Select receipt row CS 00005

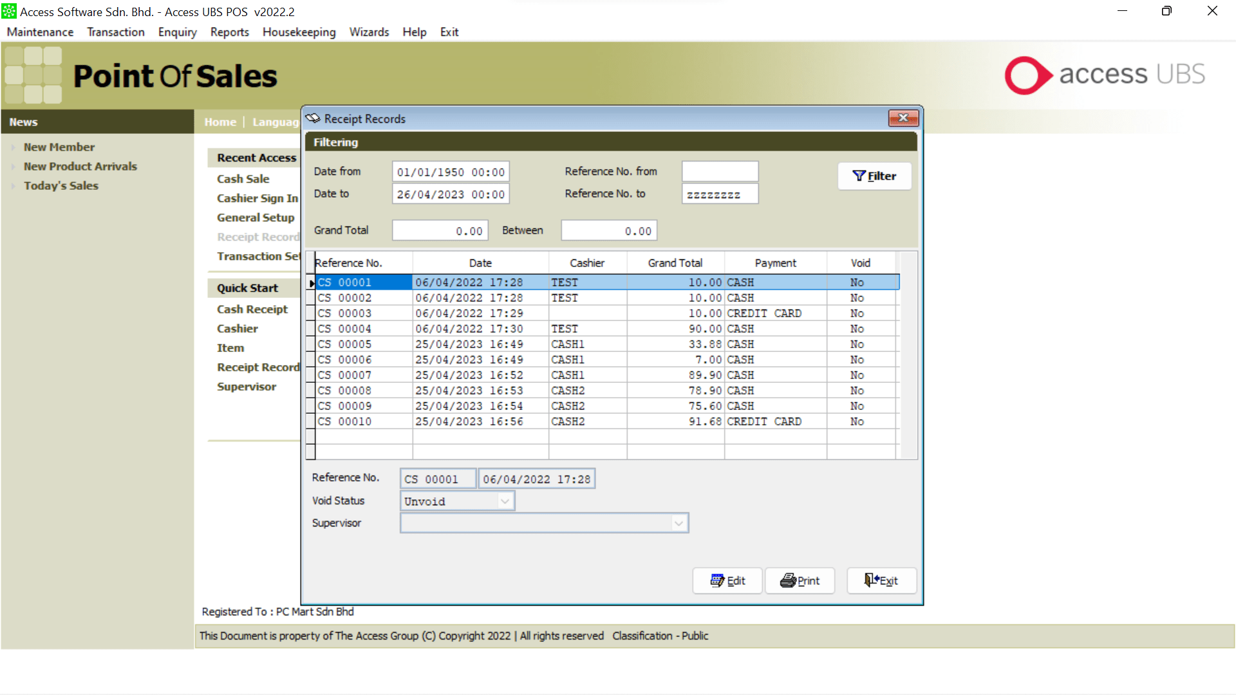[344, 344]
